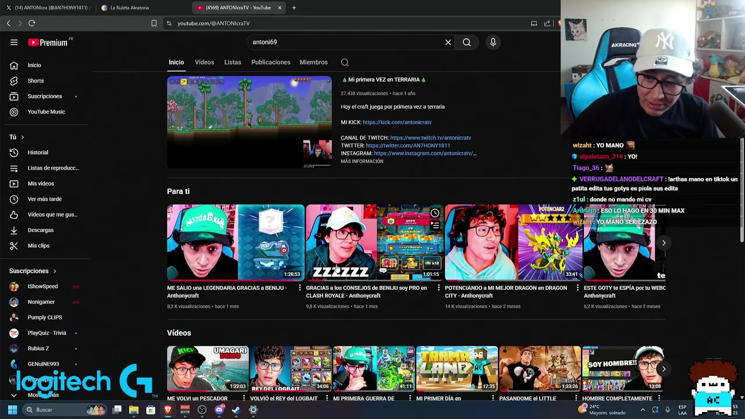Go back with the browser back arrow

point(8,23)
